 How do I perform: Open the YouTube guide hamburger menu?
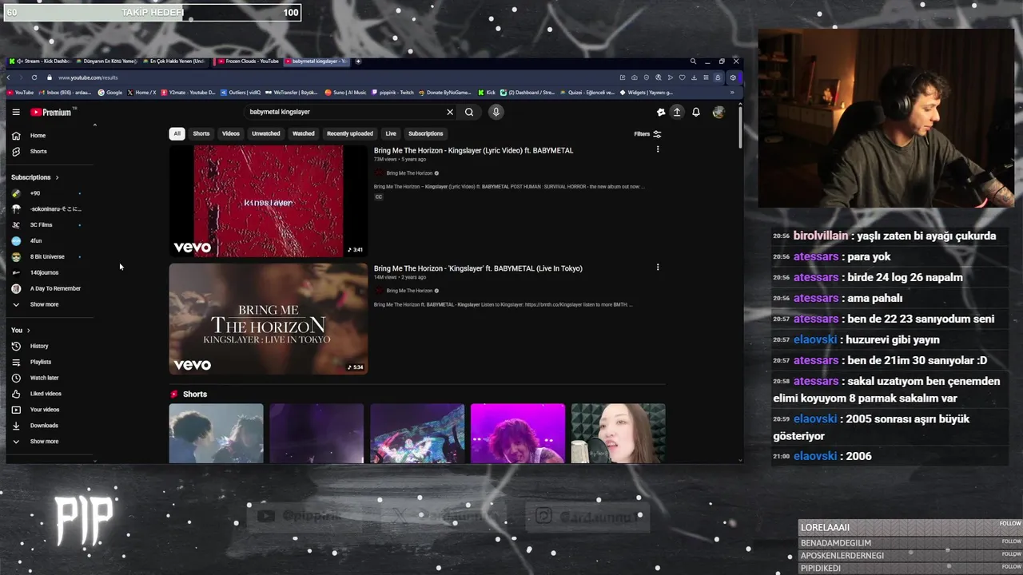(x=16, y=113)
